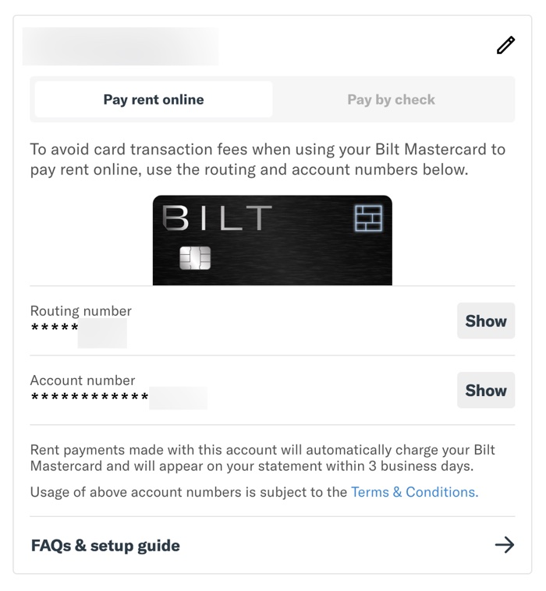The width and height of the screenshot is (546, 591).
Task: Click the brick logo icon on the card
Action: click(367, 218)
